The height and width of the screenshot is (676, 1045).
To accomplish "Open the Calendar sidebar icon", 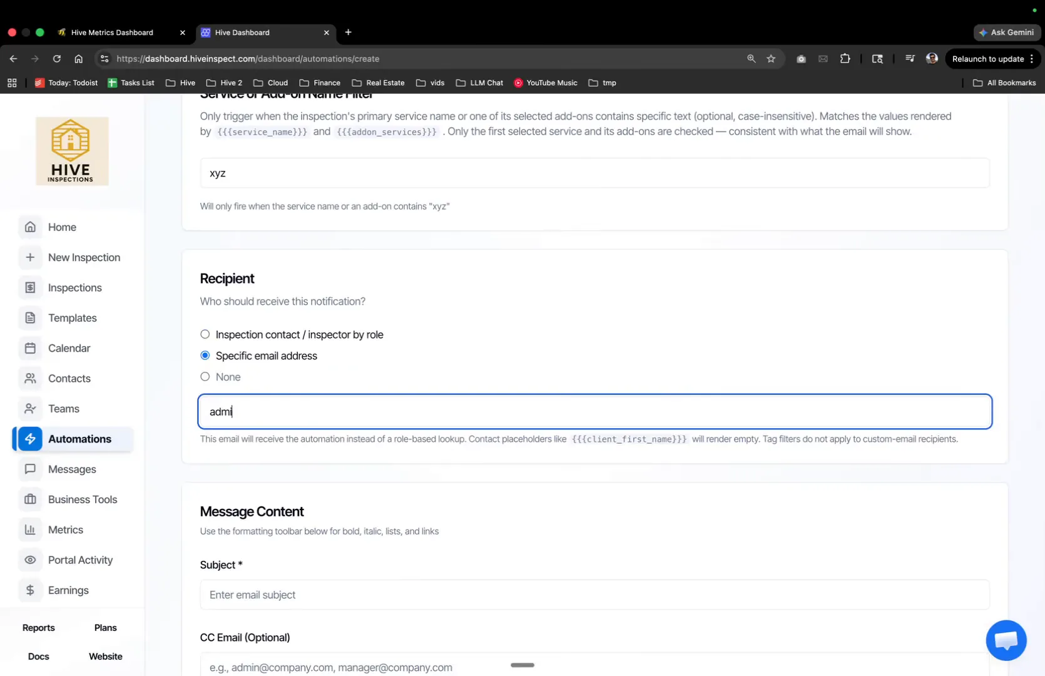I will click(30, 348).
